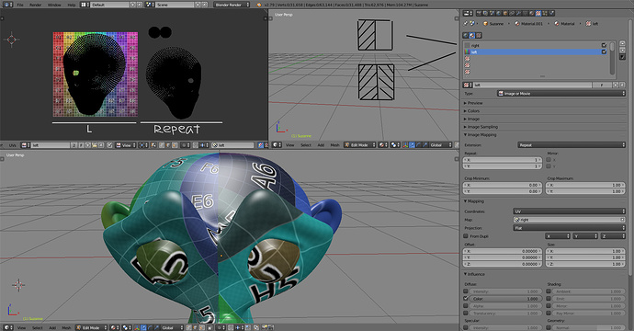Click the Blender logo info icon in top bar
634x331 pixels.
259,5
